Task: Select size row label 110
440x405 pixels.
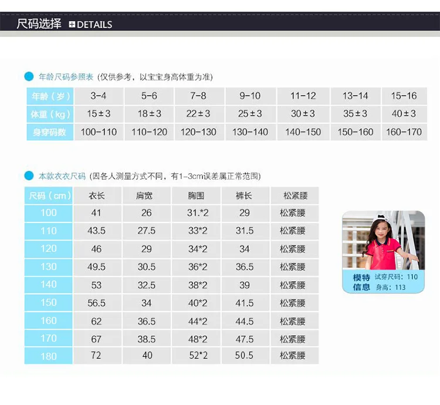Action: [x=49, y=231]
